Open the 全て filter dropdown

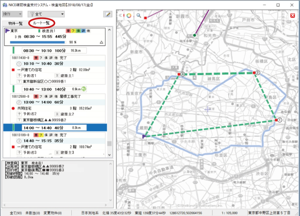click(x=46, y=14)
